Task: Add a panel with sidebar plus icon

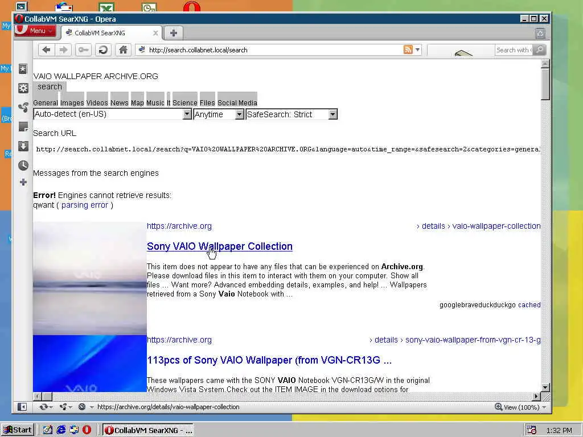Action: point(23,182)
